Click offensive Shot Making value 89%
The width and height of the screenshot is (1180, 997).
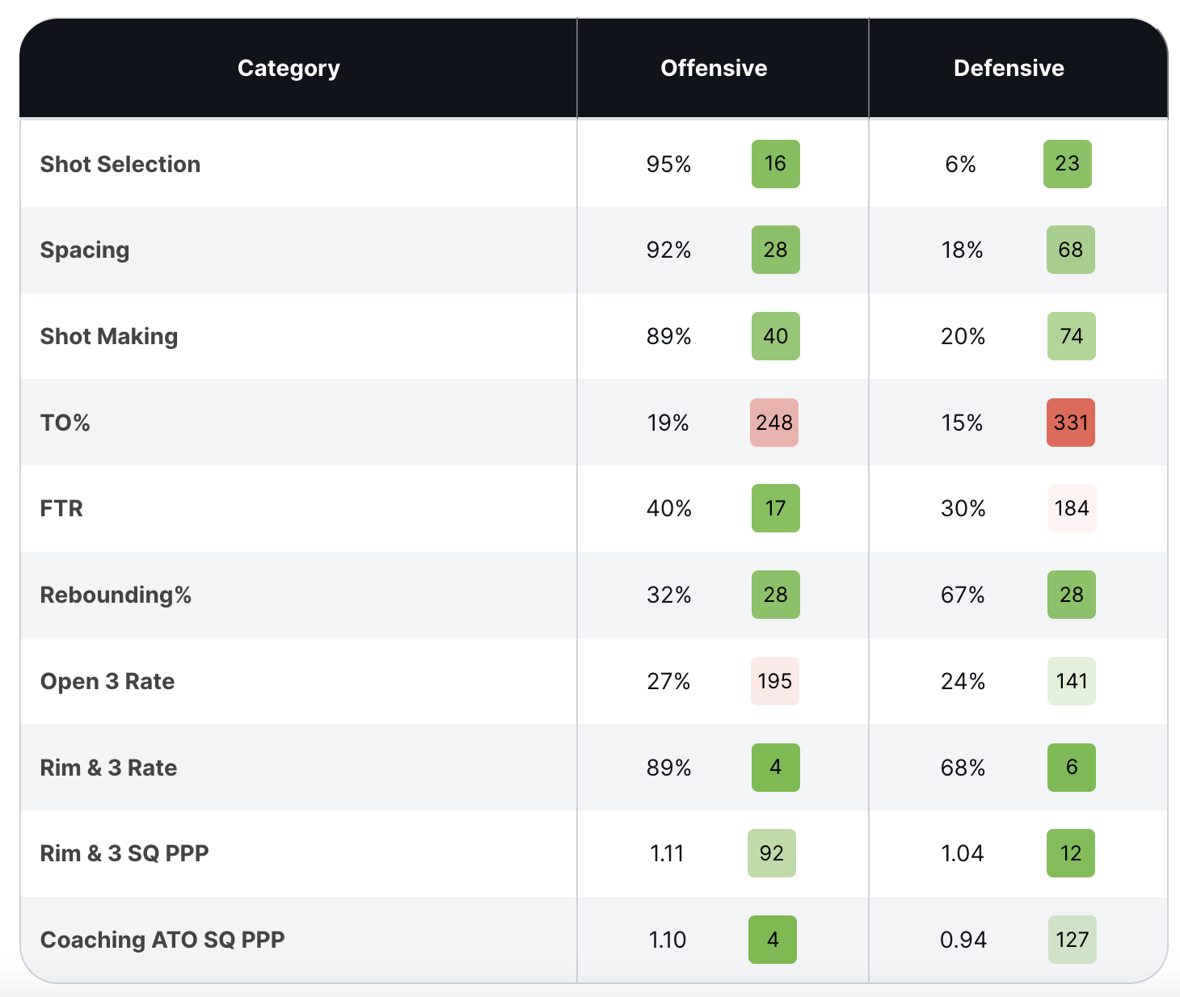coord(668,336)
